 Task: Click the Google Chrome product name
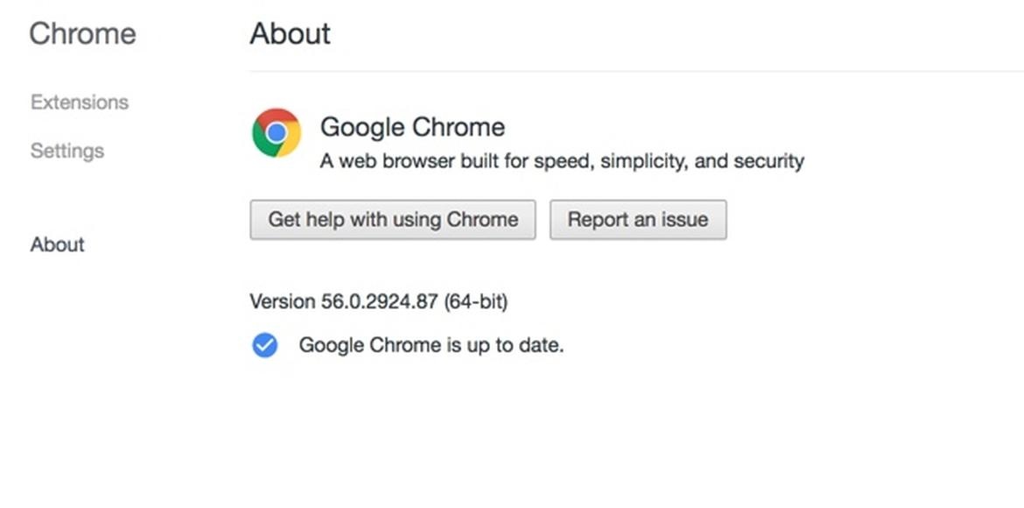pos(412,127)
